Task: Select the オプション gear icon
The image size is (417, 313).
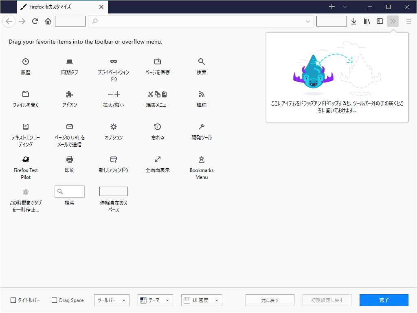Action: click(x=114, y=127)
